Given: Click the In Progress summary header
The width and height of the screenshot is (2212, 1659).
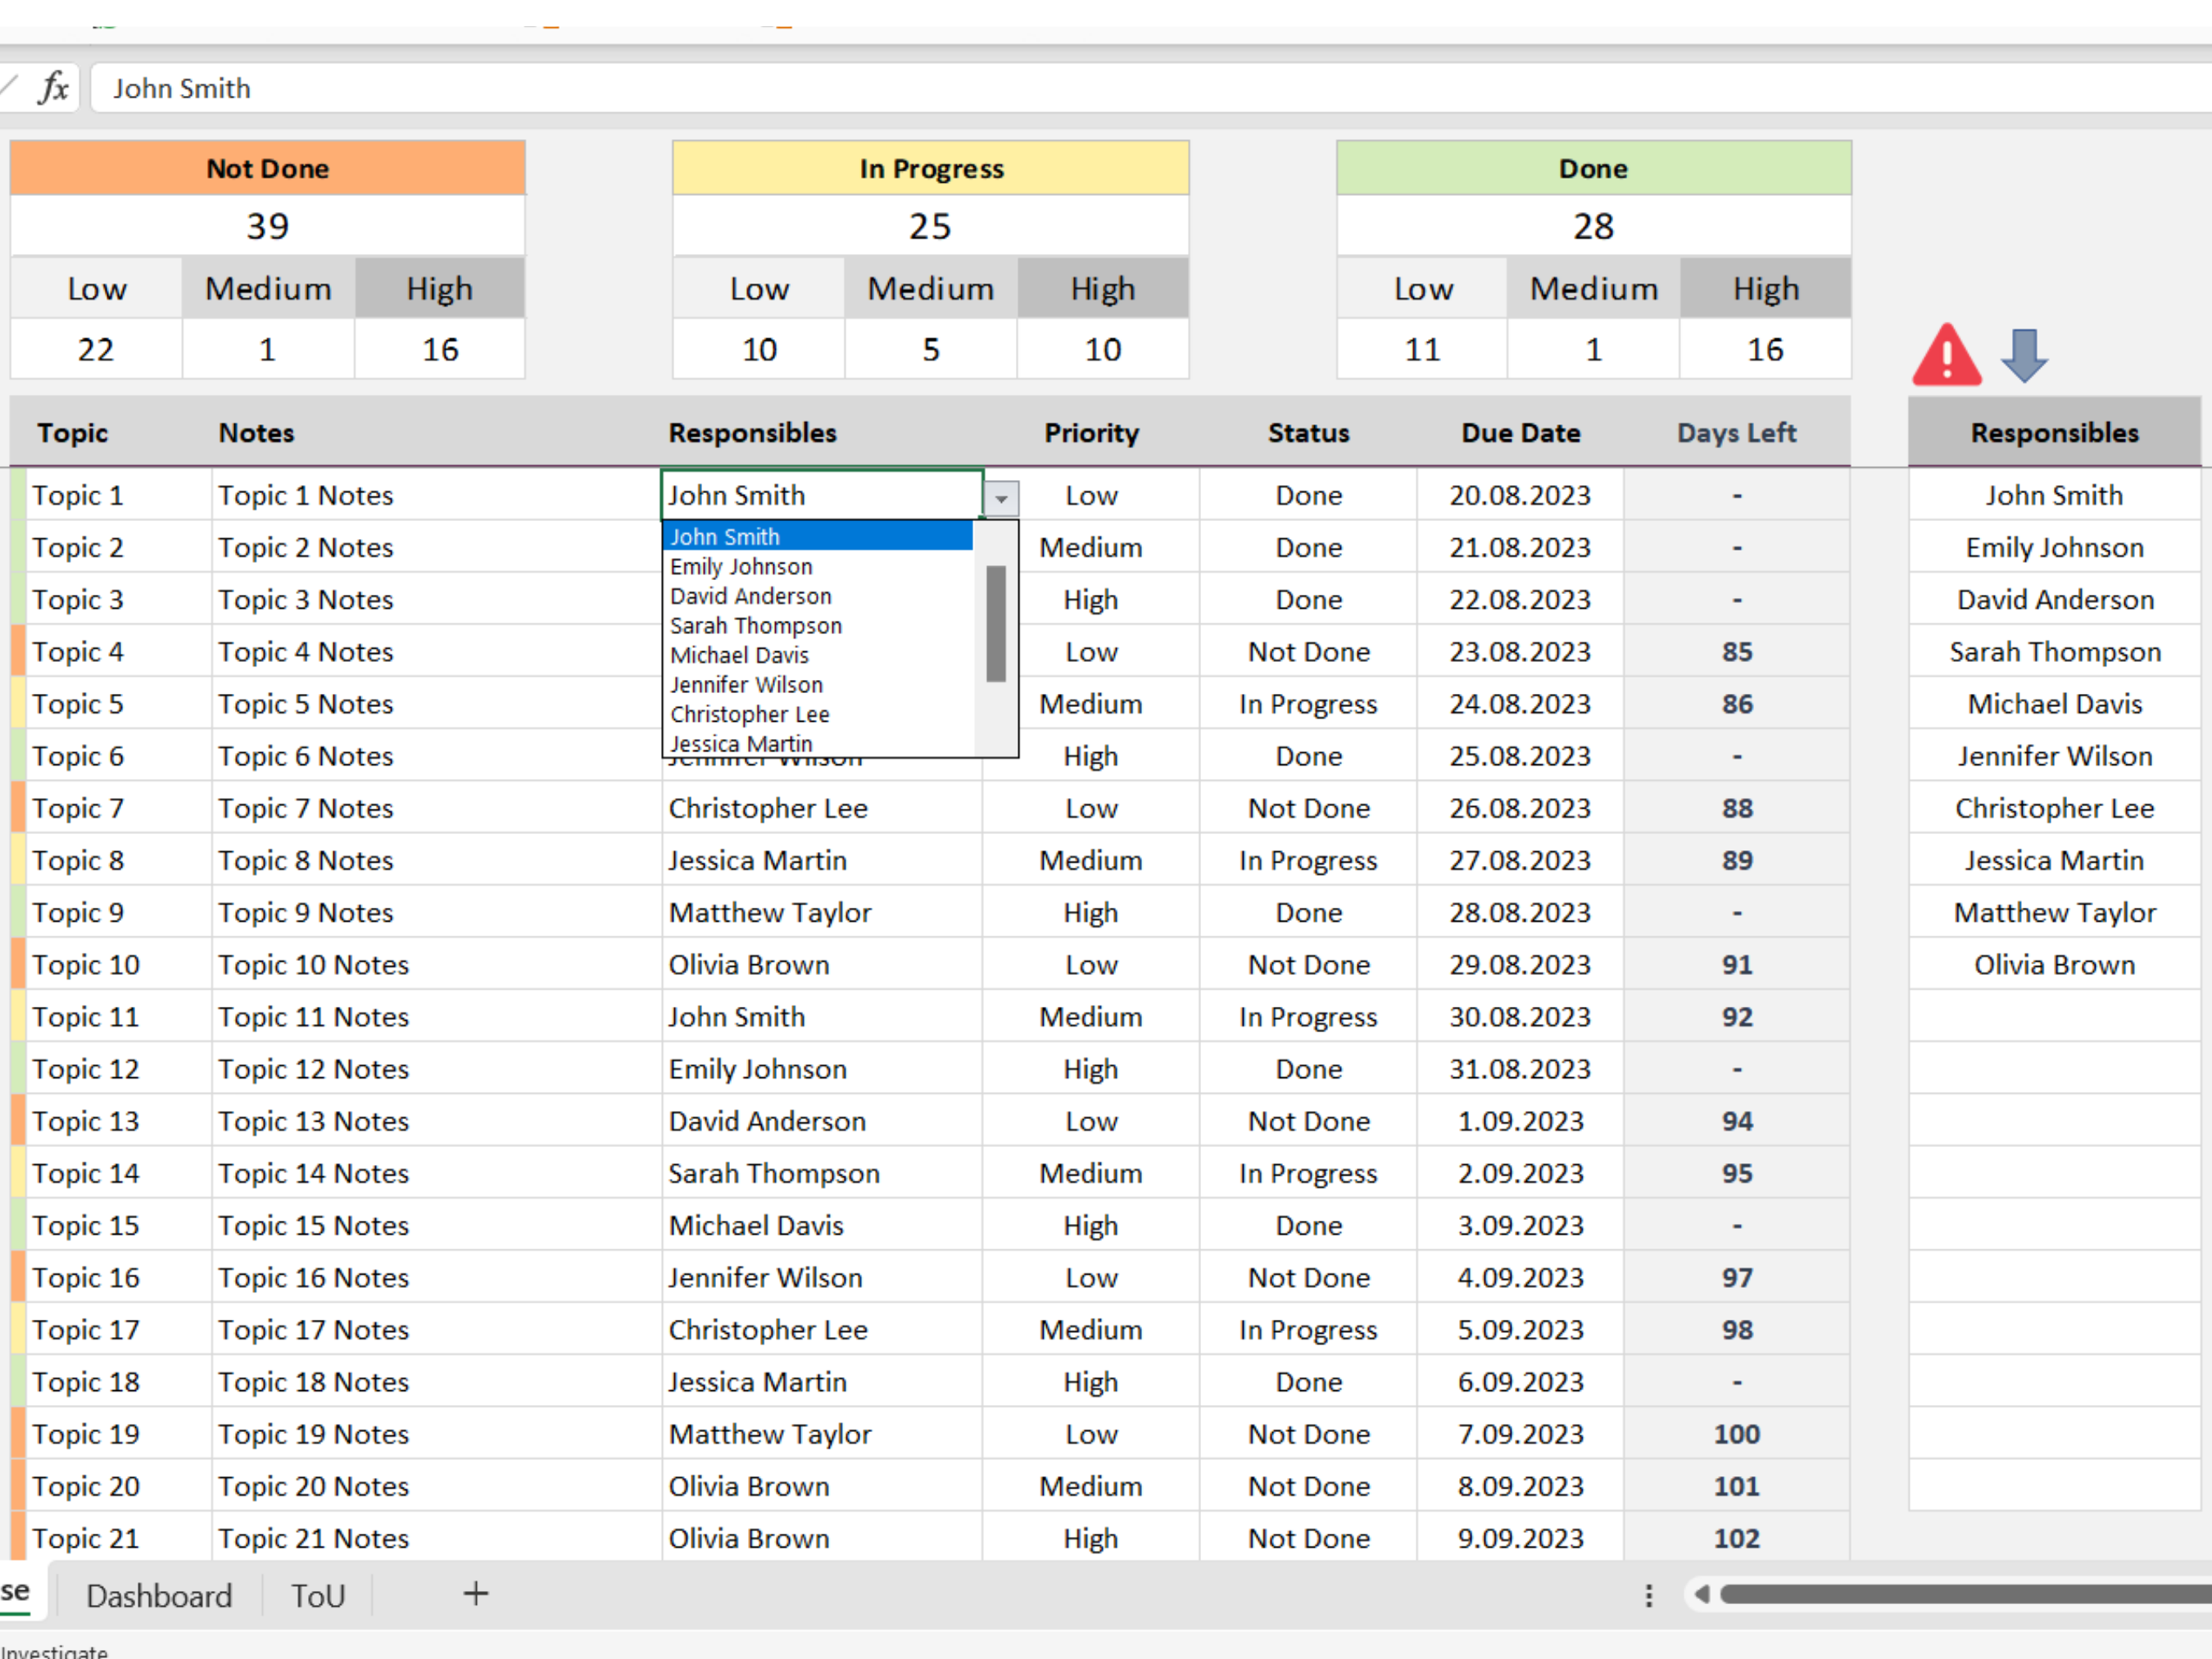Looking at the screenshot, I should [931, 168].
